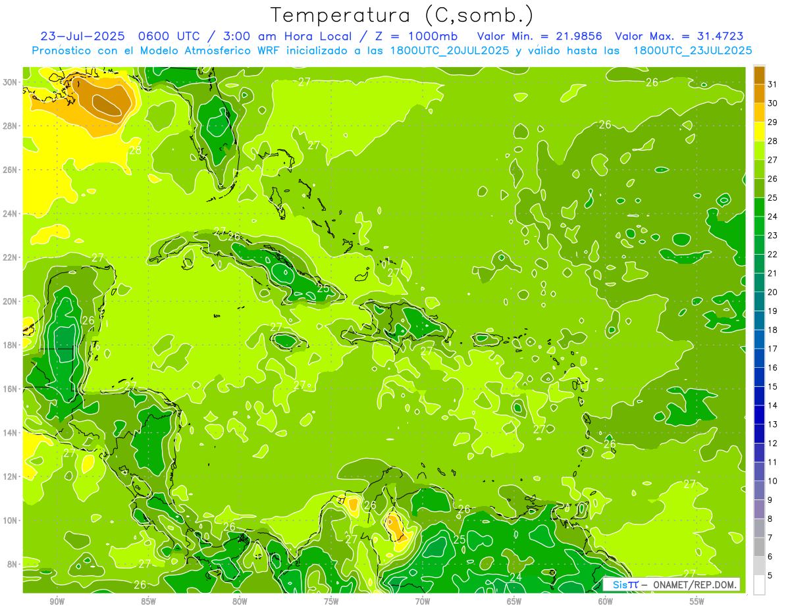Click the "14N" latitude axis label
790x610 pixels.
click(x=11, y=432)
